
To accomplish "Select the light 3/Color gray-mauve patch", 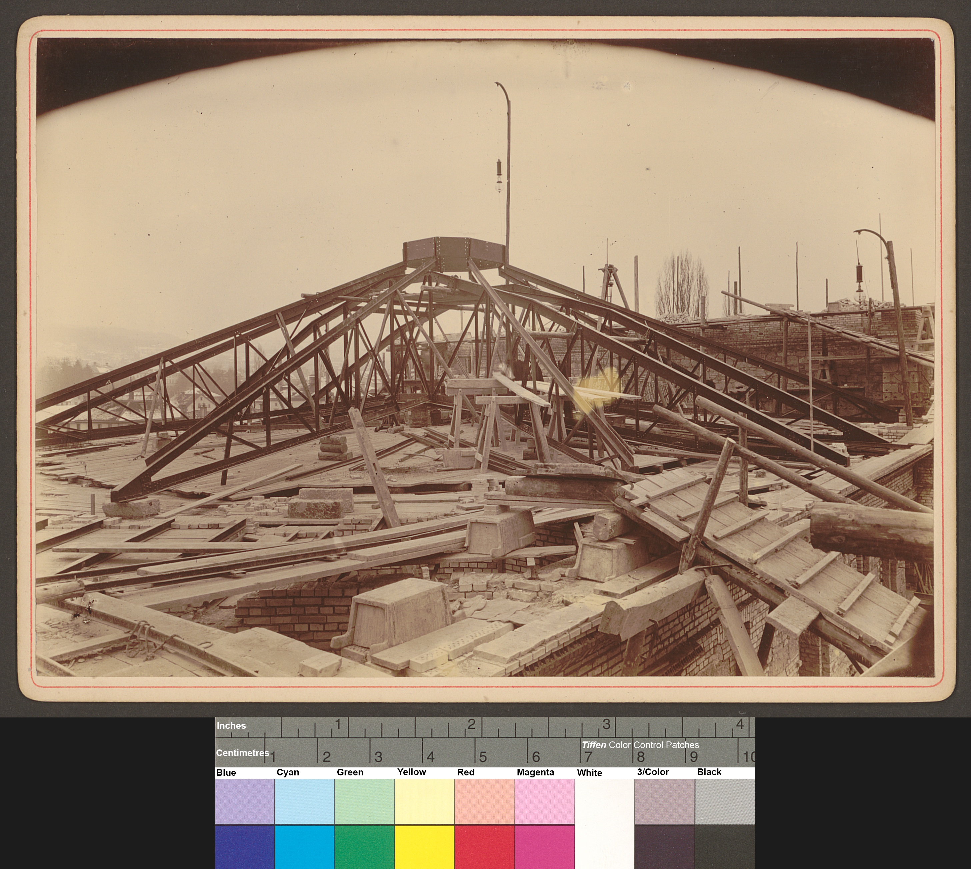I will (x=665, y=801).
